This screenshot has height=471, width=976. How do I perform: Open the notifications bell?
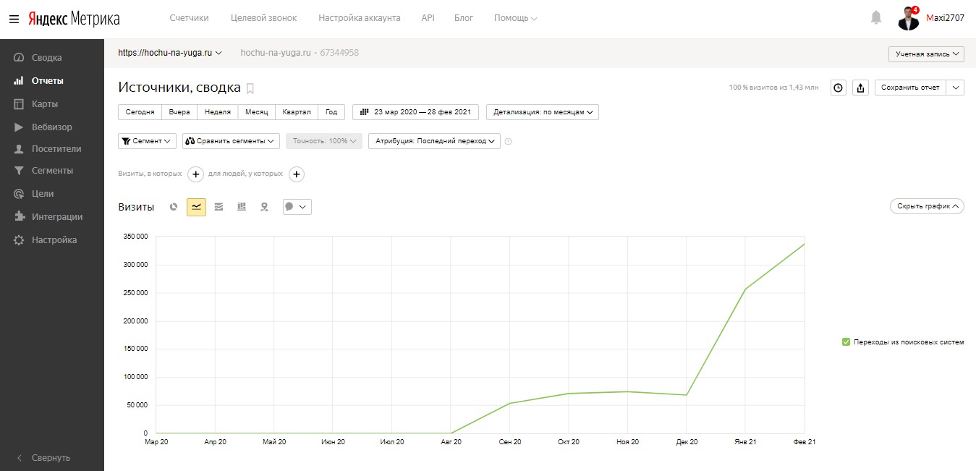coord(876,17)
